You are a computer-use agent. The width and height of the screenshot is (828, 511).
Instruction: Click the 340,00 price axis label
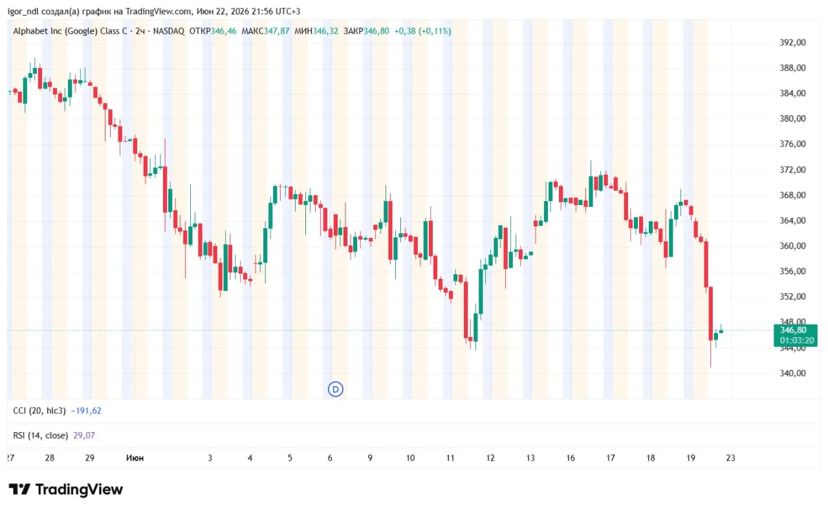click(792, 373)
